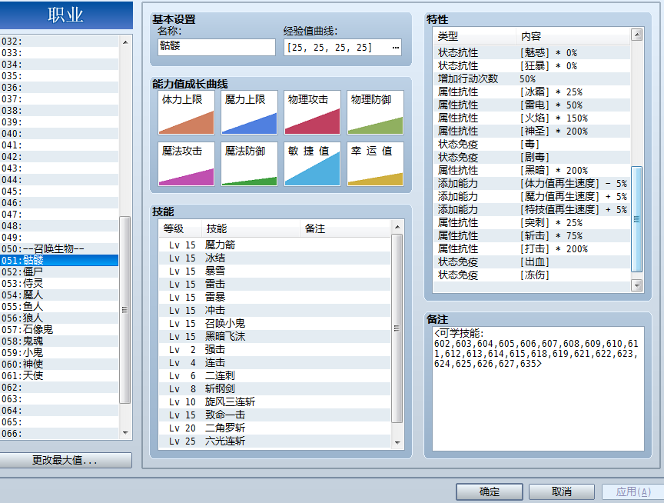Open the 魔法防御 growth curve graph
664x503 pixels.
[249, 164]
